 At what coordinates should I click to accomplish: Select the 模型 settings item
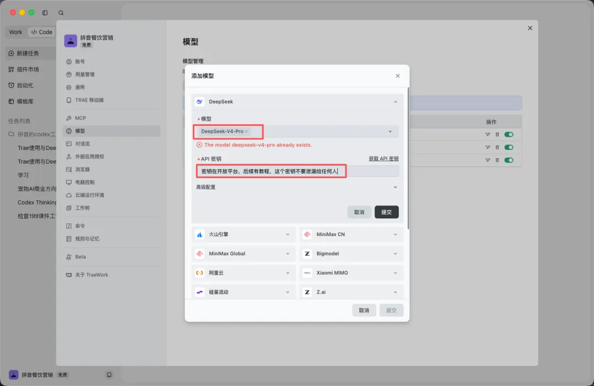(x=111, y=131)
